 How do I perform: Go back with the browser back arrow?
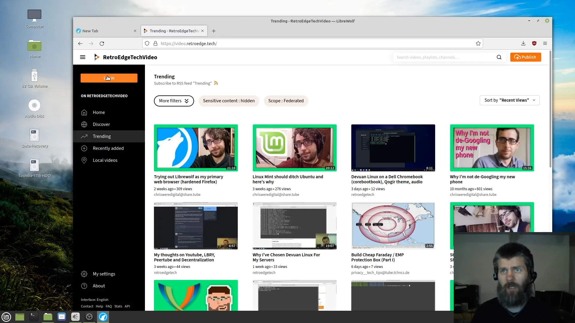80,44
